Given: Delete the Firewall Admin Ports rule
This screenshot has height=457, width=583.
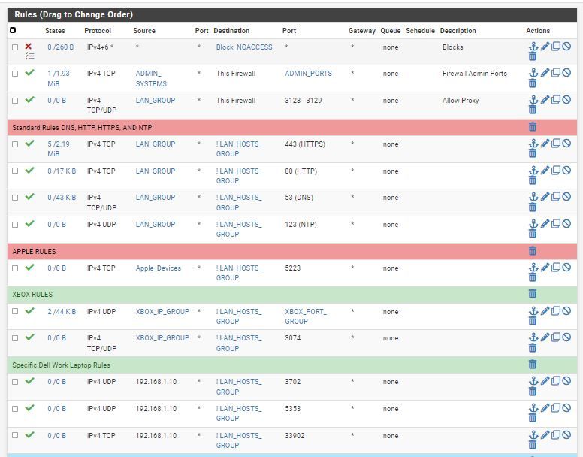Looking at the screenshot, I should point(533,83).
